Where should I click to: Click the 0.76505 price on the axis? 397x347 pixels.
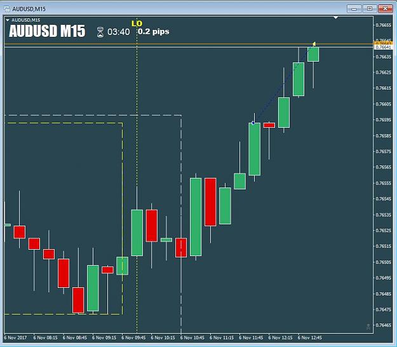(x=383, y=262)
